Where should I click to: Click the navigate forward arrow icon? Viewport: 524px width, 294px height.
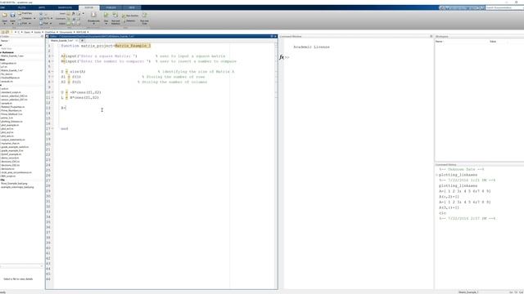coord(46,14)
